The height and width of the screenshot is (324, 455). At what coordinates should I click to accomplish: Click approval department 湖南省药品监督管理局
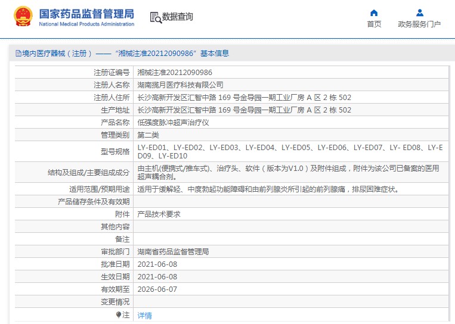[173, 252]
